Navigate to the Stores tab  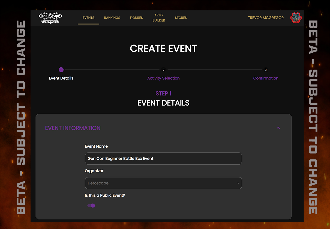pyautogui.click(x=181, y=18)
